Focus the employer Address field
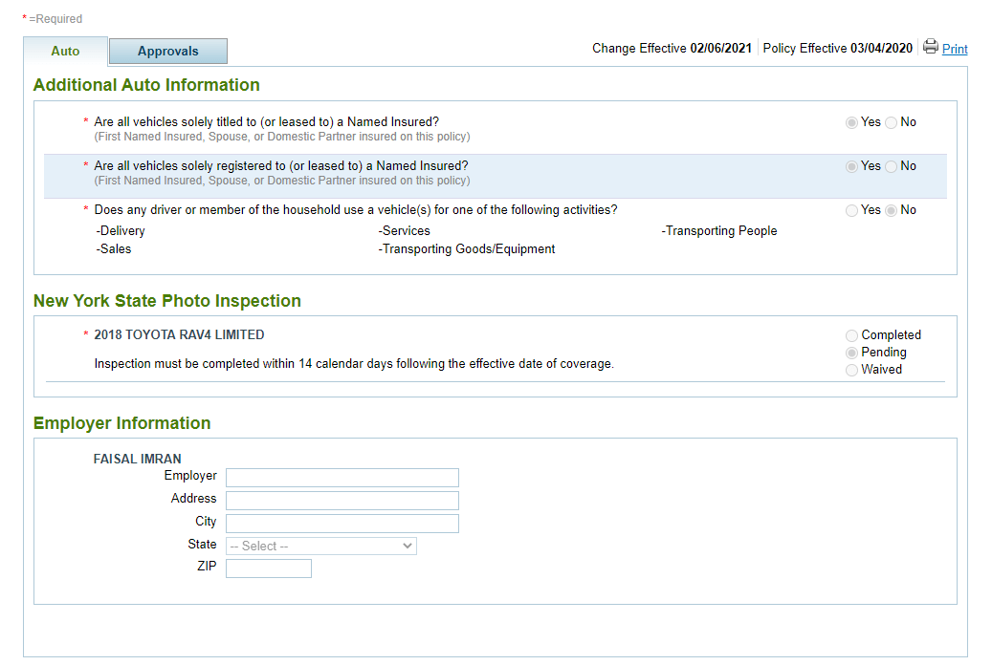Image resolution: width=992 pixels, height=665 pixels. click(x=342, y=501)
